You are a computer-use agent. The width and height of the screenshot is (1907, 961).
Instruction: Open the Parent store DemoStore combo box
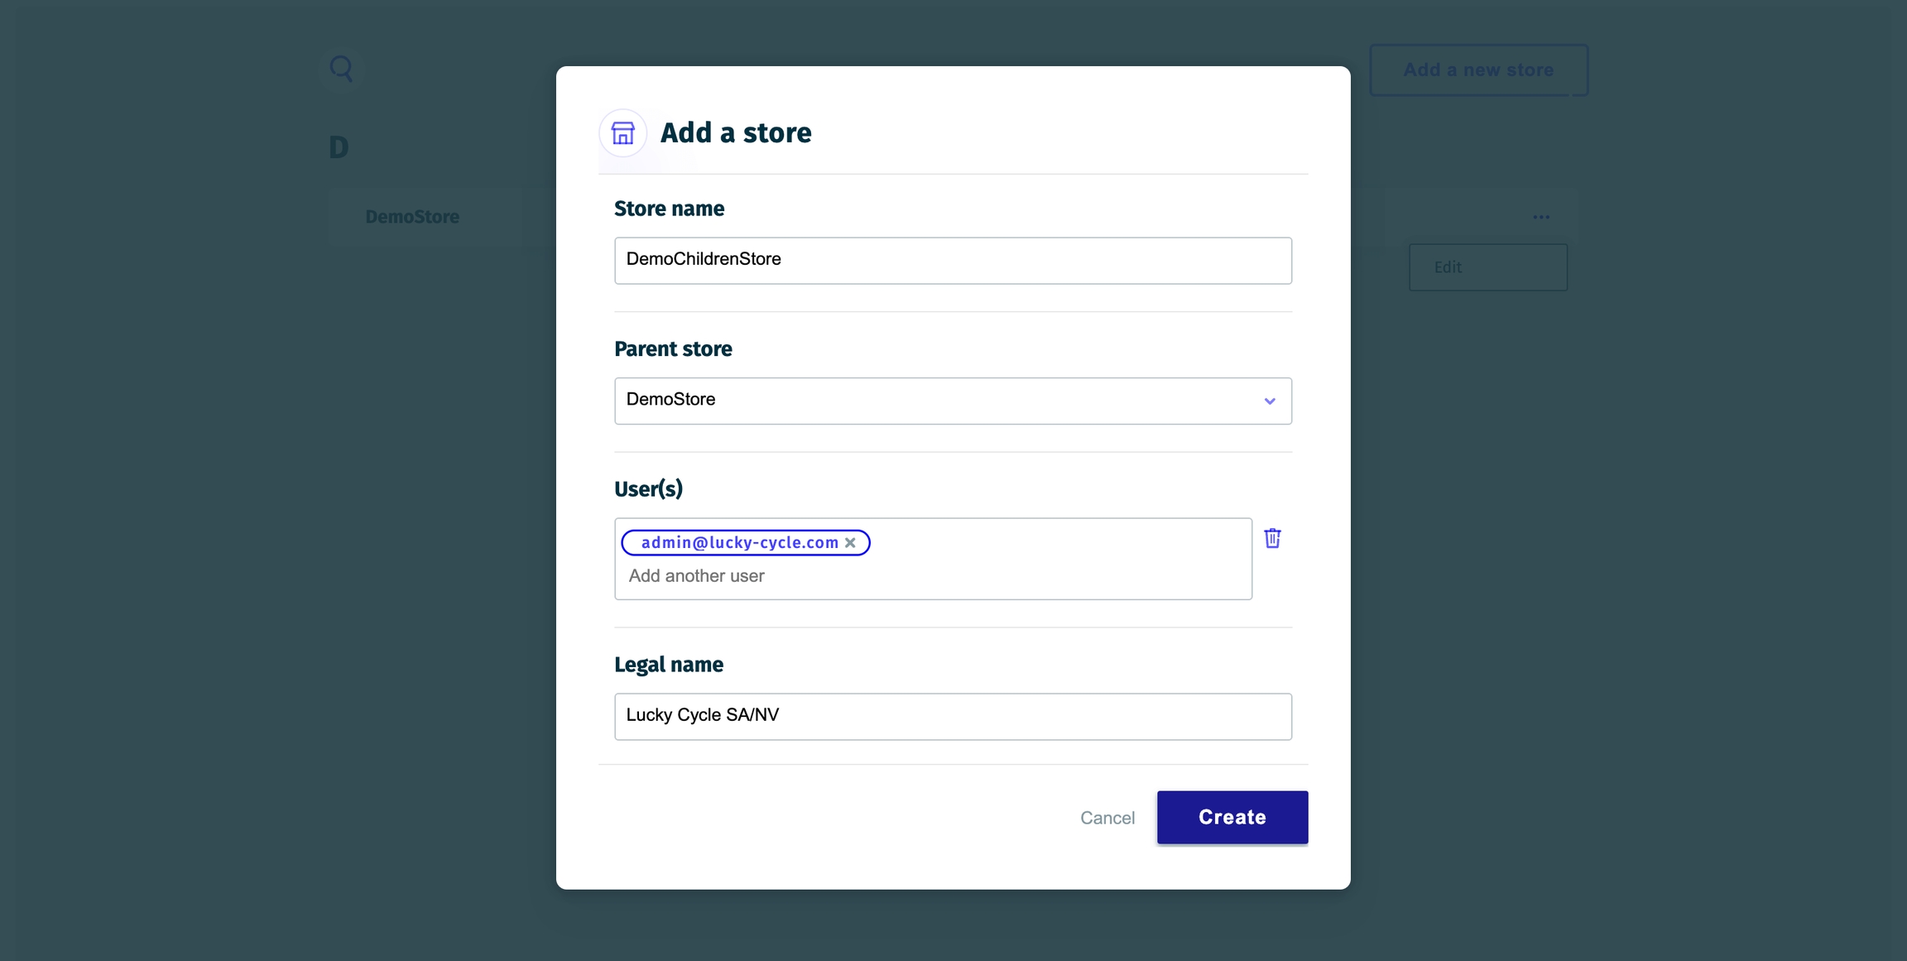pyautogui.click(x=952, y=401)
